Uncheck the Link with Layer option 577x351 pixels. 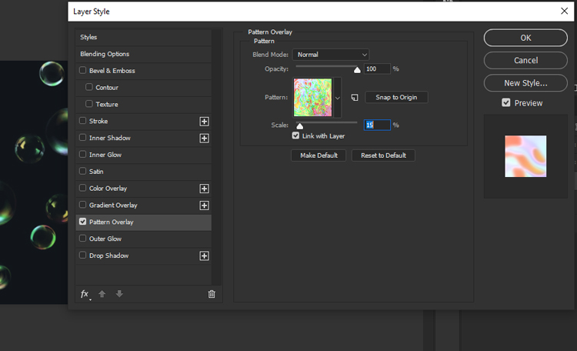(x=296, y=135)
